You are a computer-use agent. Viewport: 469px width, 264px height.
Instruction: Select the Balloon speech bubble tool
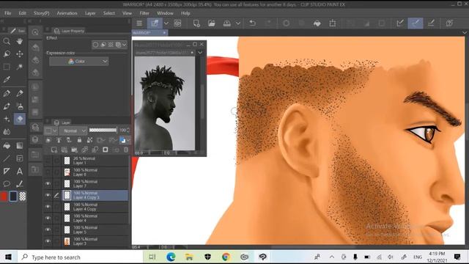pos(7,184)
